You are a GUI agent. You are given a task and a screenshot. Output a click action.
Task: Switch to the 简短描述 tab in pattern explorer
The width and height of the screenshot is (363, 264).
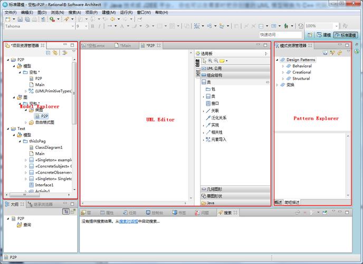pos(292,202)
